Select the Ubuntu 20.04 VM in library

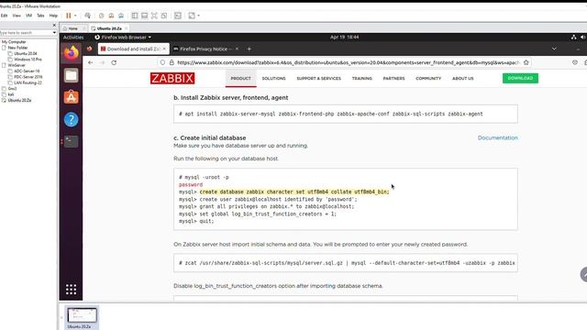click(x=26, y=53)
